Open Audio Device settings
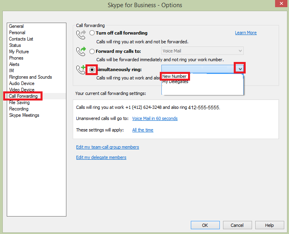 [x=22, y=83]
